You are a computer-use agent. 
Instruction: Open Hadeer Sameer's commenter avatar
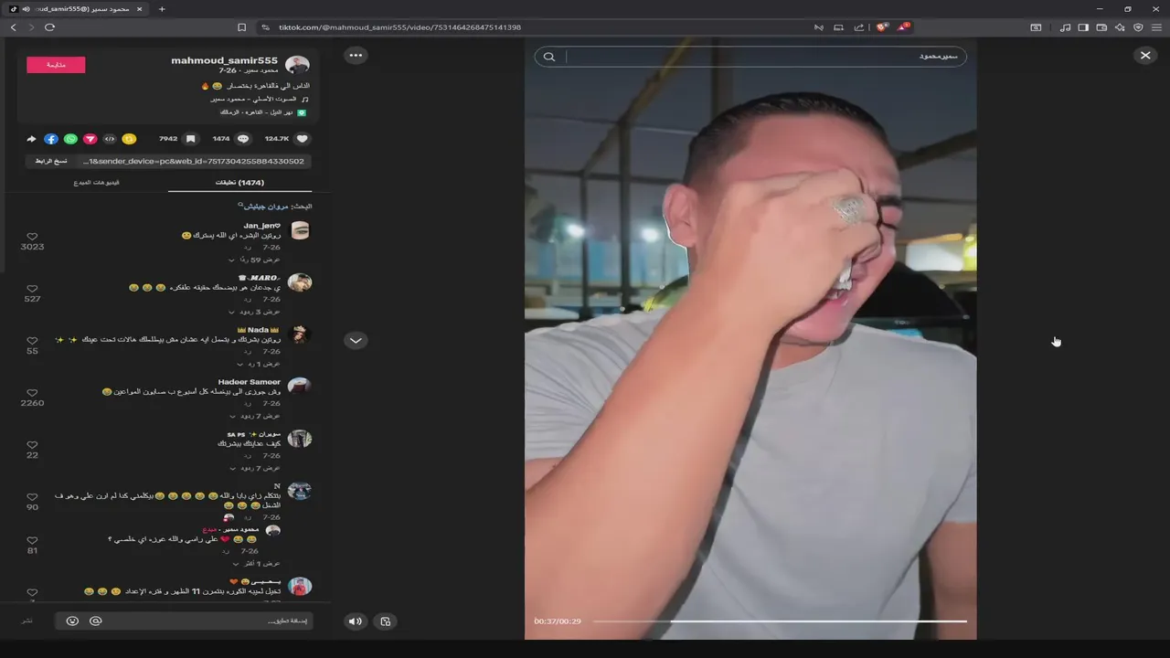[300, 387]
